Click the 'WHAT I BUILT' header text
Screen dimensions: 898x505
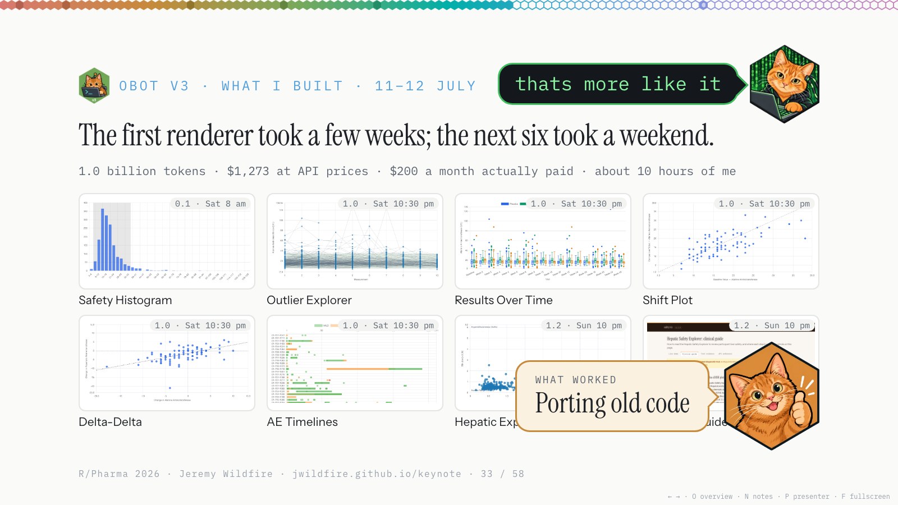[x=282, y=86]
